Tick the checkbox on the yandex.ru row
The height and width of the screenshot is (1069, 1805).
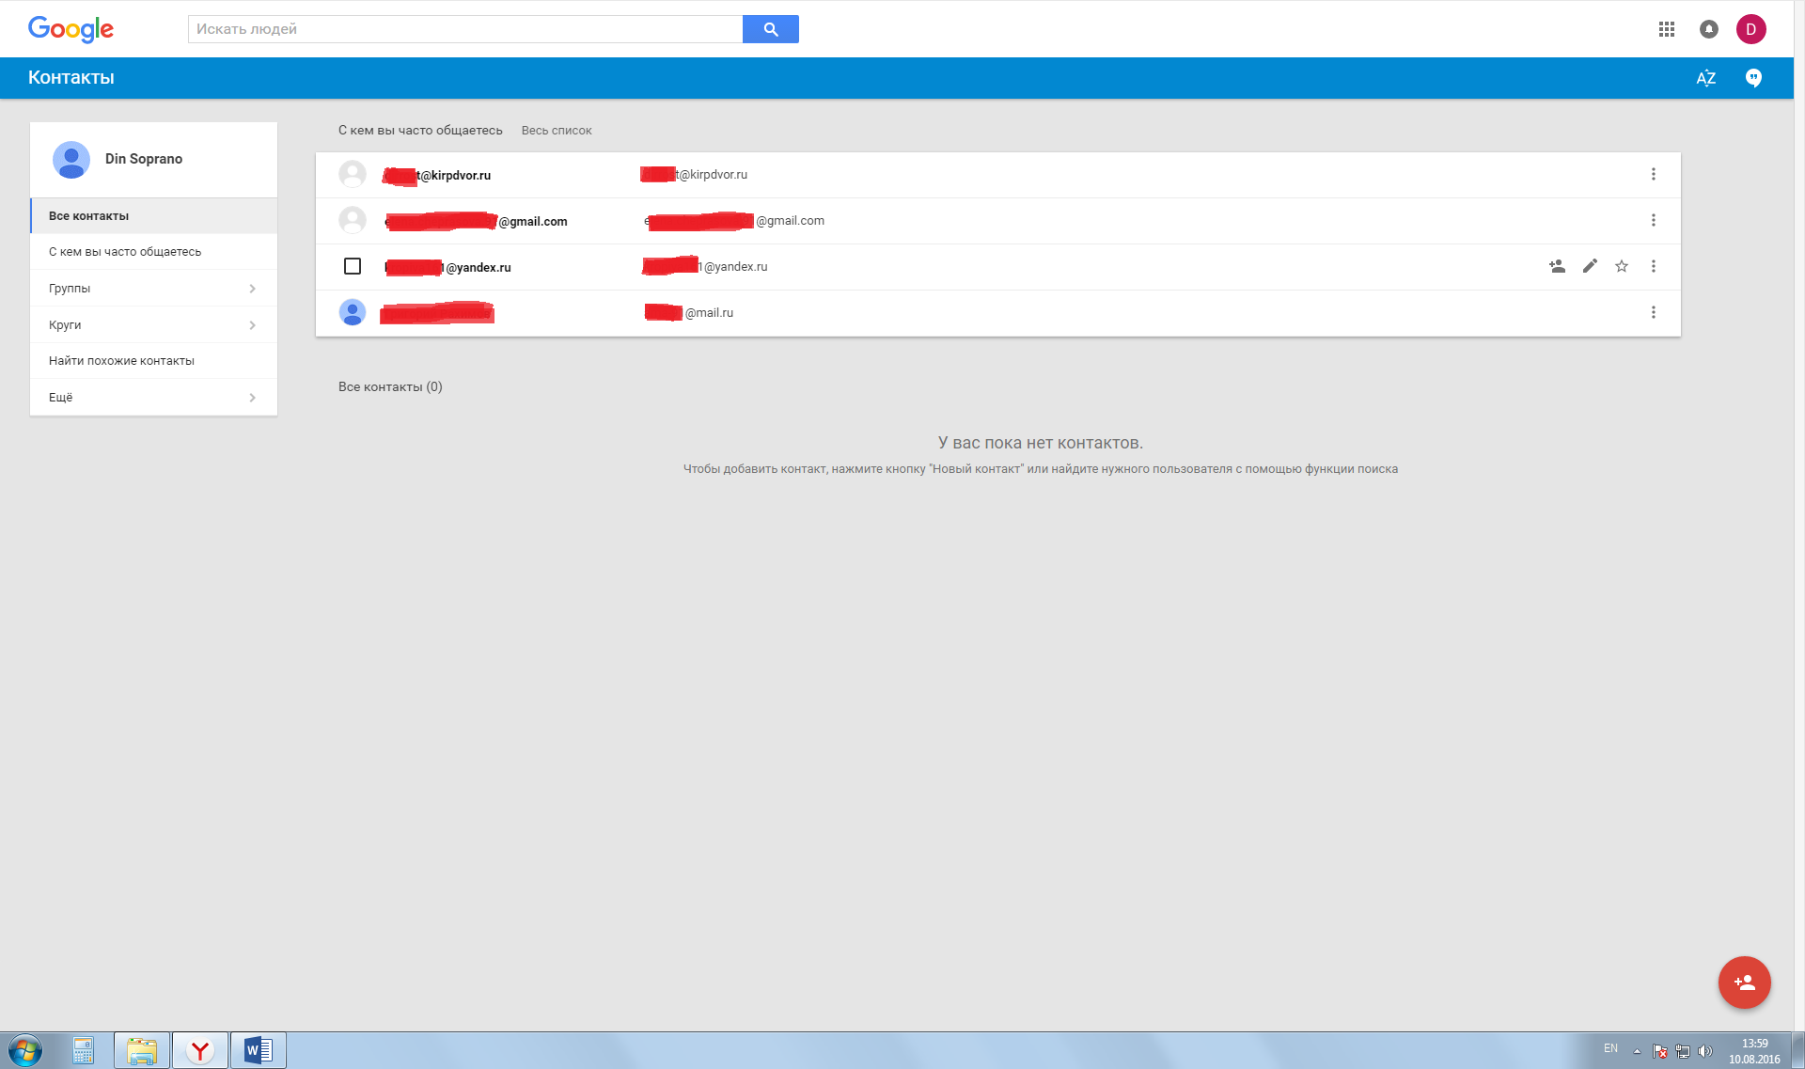pyautogui.click(x=353, y=266)
